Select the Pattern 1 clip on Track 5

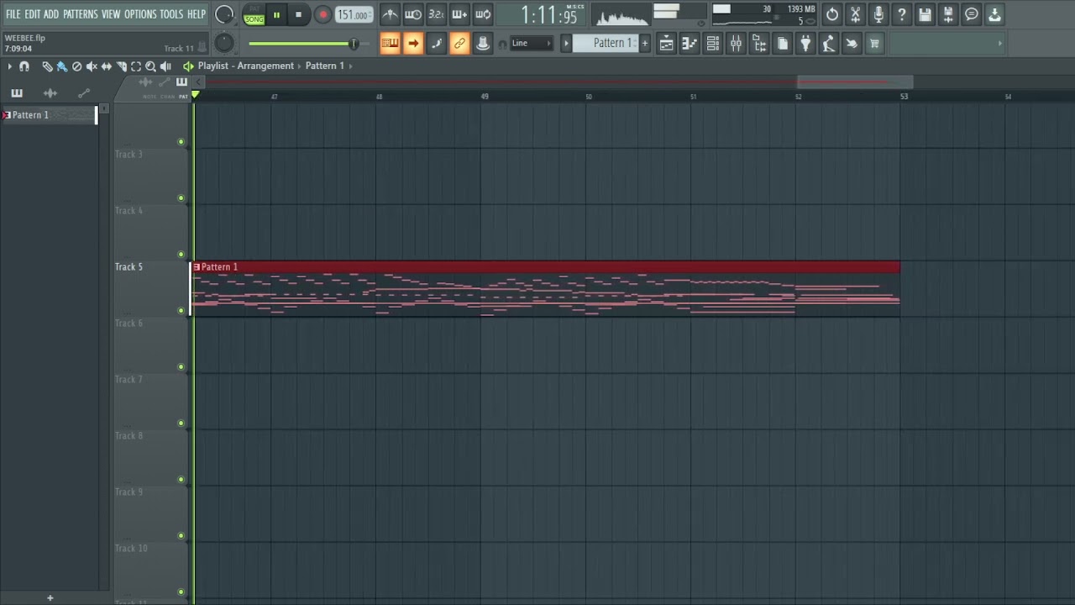point(546,288)
